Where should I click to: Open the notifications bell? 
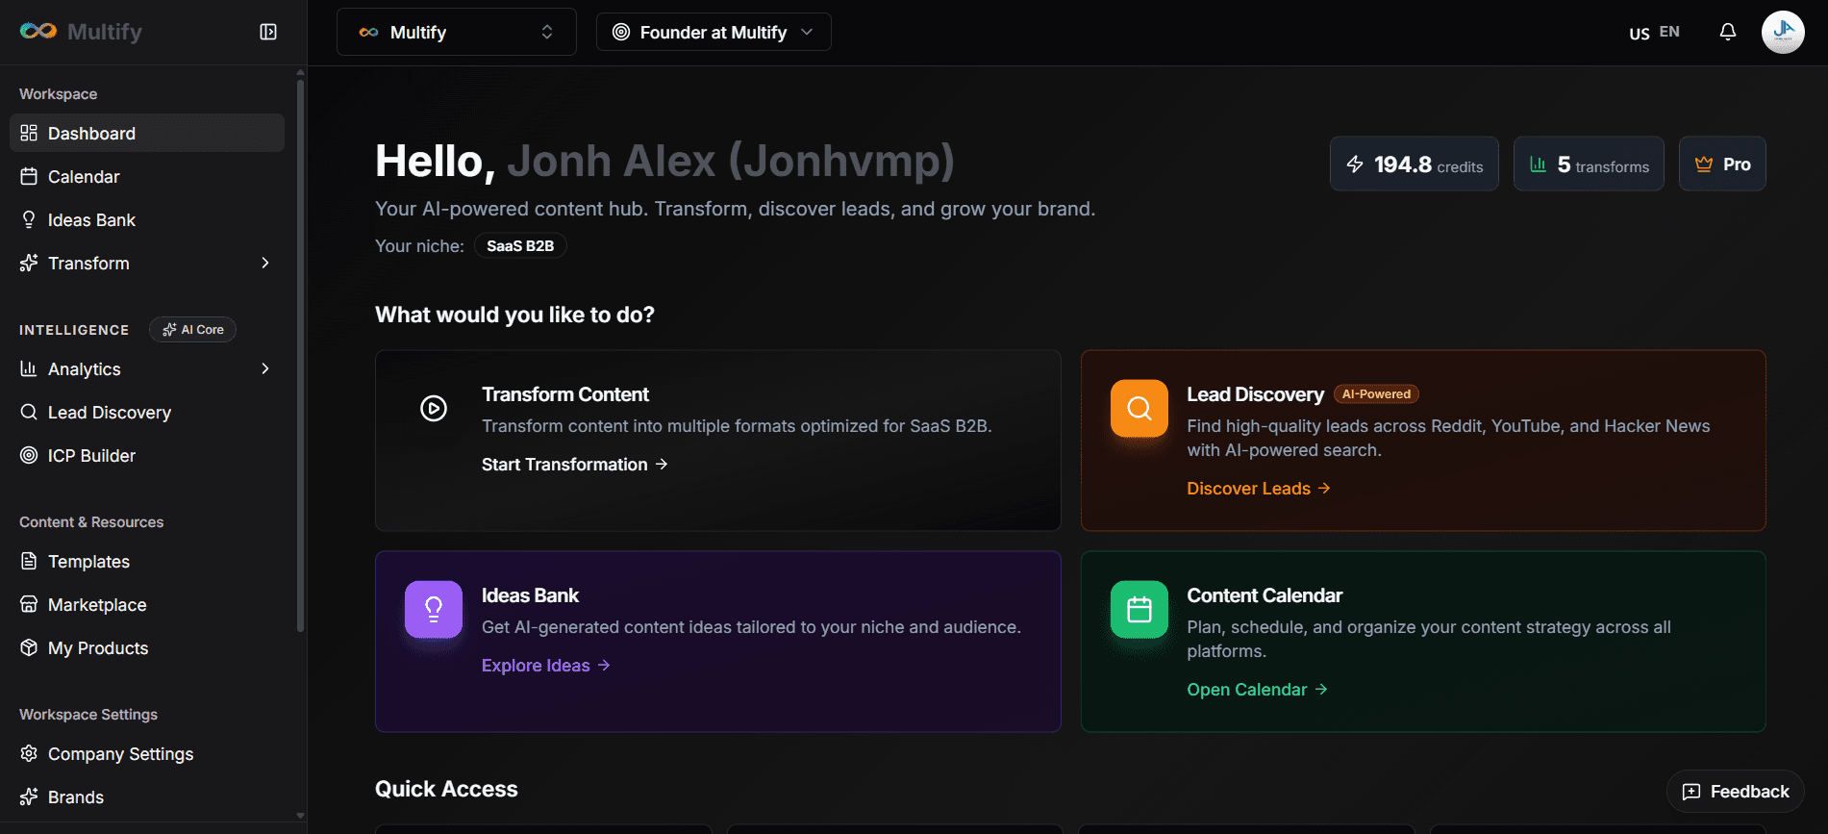pos(1728,32)
